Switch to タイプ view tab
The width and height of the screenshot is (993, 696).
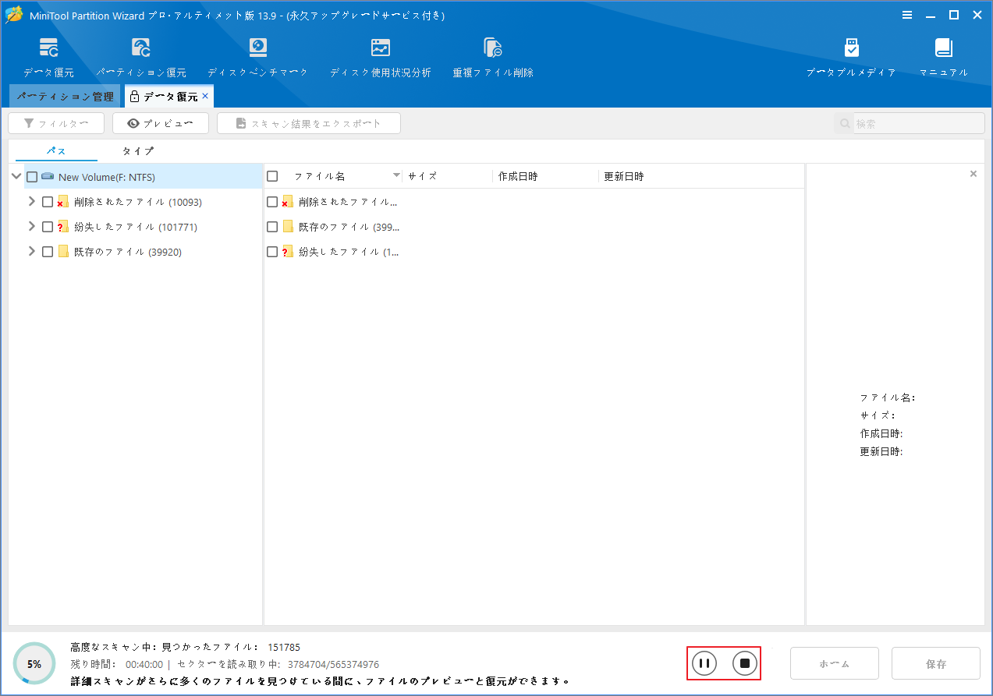[138, 151]
